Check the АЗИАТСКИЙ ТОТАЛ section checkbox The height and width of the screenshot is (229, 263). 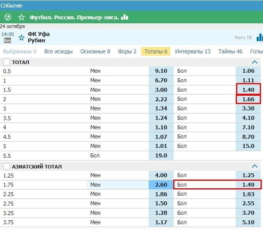(6, 167)
